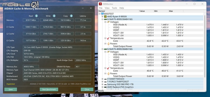The height and width of the screenshot is (97, 210).
Task: Click the CPU Clock value 5070.0 MHz
Action: tap(57, 54)
